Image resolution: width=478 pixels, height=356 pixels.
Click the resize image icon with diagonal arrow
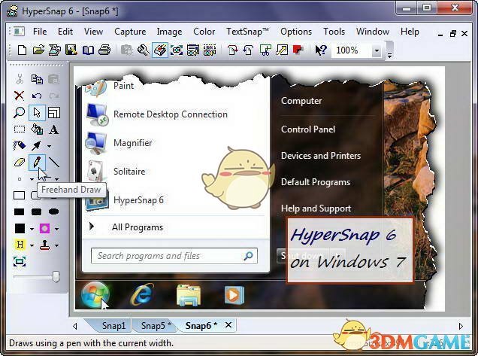(282, 50)
